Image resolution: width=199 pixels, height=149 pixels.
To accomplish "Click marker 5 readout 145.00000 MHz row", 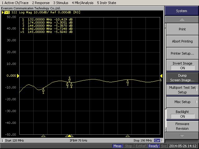I will [46, 32].
